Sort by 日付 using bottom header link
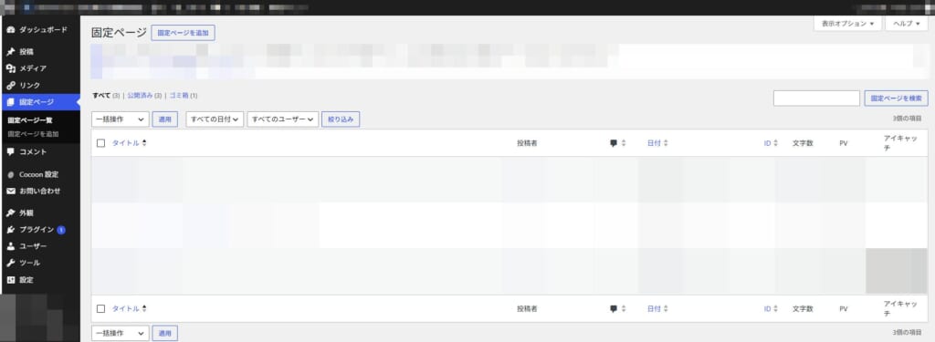Image resolution: width=935 pixels, height=342 pixels. coord(654,308)
